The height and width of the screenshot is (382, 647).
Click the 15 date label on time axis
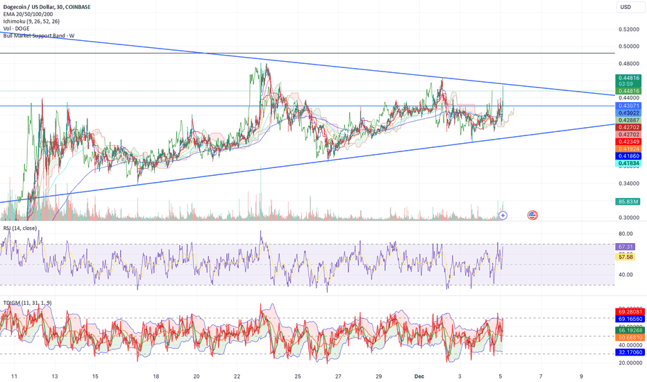(95, 376)
